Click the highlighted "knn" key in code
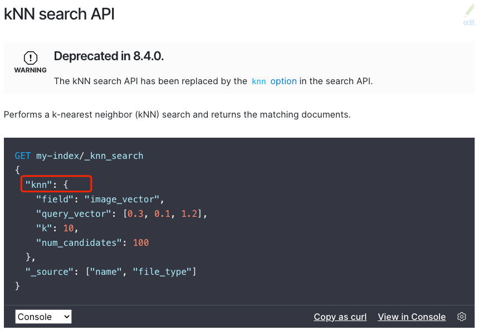 coord(38,184)
